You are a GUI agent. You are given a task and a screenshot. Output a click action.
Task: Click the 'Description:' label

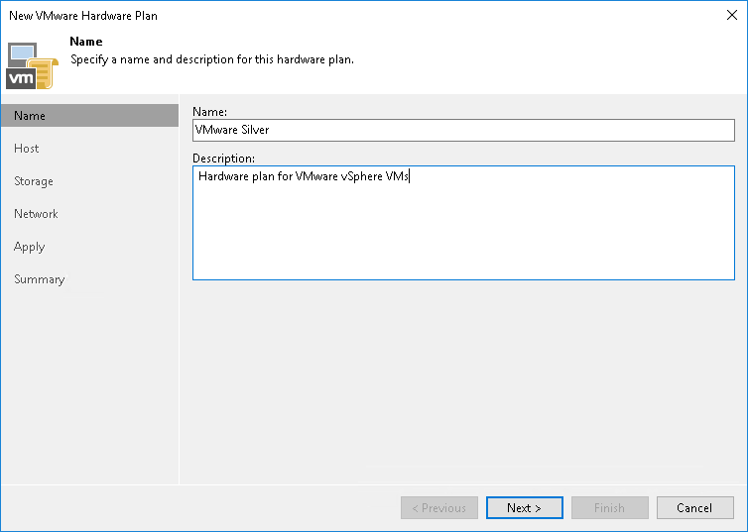click(x=224, y=159)
